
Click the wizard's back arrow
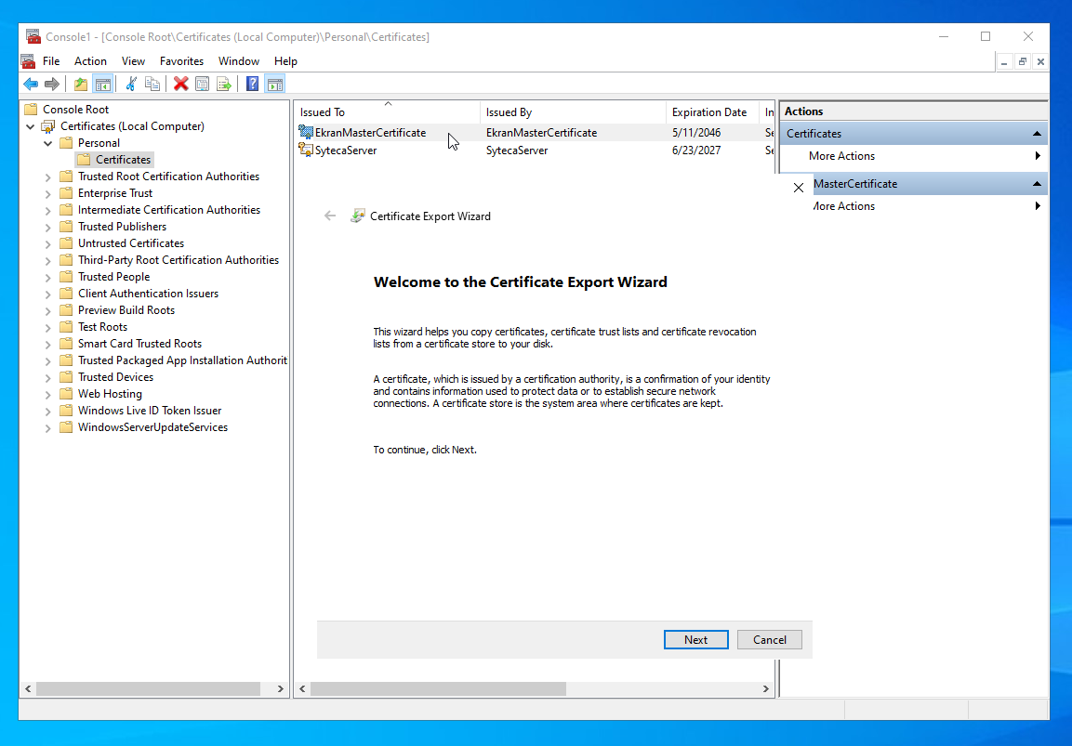330,216
